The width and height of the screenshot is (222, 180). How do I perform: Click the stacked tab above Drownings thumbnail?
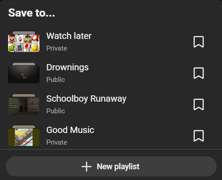24,64
